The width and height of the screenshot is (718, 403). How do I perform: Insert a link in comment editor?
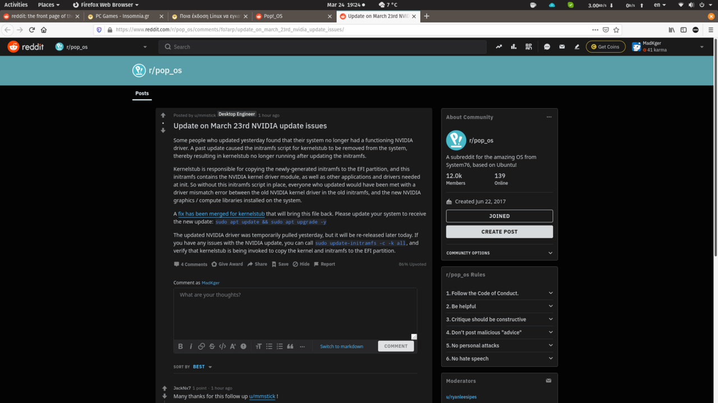pyautogui.click(x=201, y=346)
